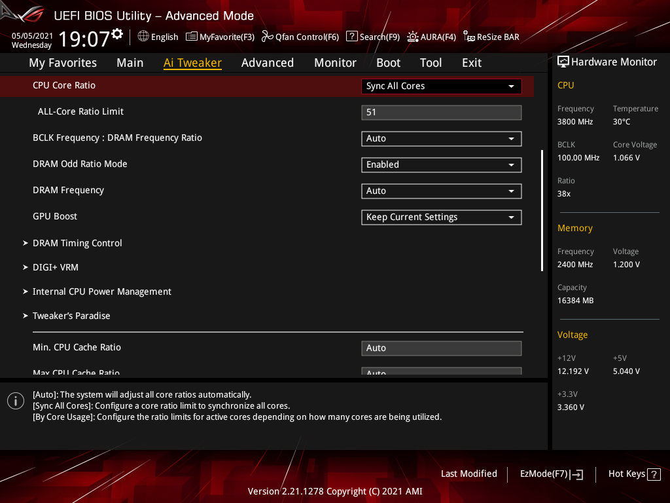Click the 1.066 V core voltage value
Image resolution: width=670 pixels, height=503 pixels.
click(x=626, y=158)
